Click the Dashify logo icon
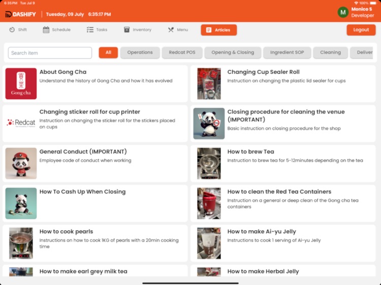The image size is (381, 285). pyautogui.click(x=8, y=14)
